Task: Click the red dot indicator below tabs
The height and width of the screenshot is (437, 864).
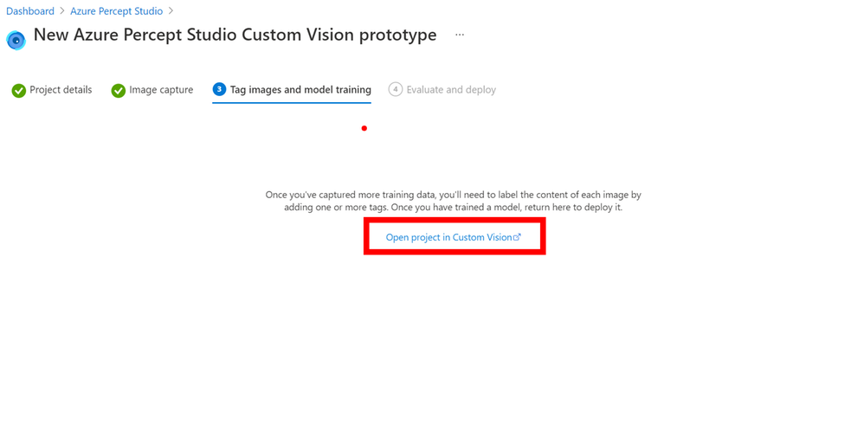Action: 364,128
